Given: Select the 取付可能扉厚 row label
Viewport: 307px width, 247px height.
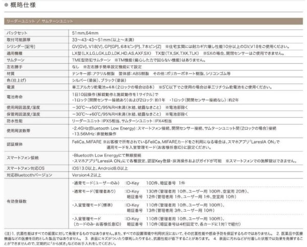Looking at the screenshot, I should coord(17,39).
